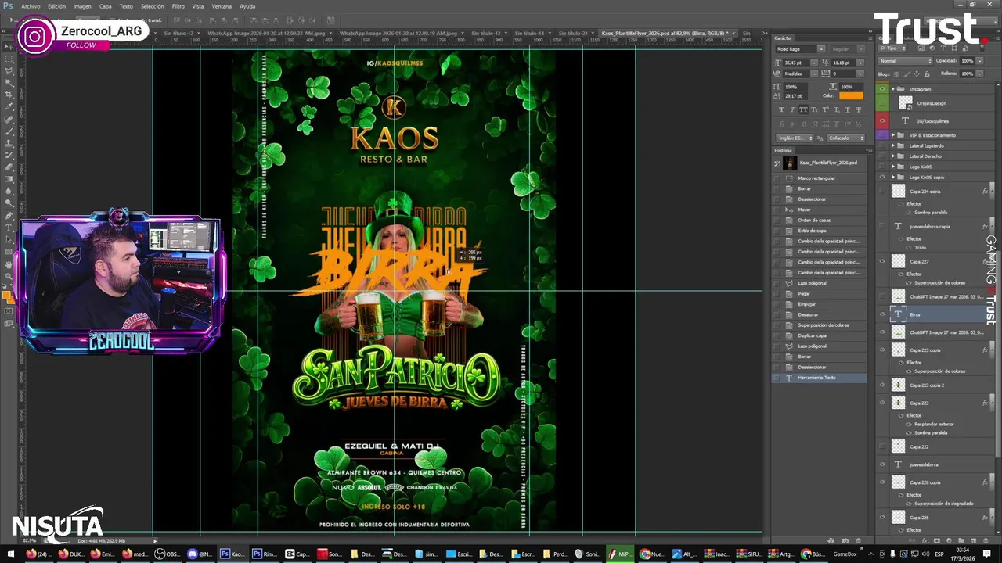
Task: Expand the VIP & Estacionamiento group
Action: tap(893, 135)
